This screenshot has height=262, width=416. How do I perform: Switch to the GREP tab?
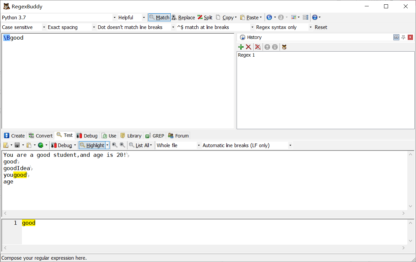(x=155, y=135)
